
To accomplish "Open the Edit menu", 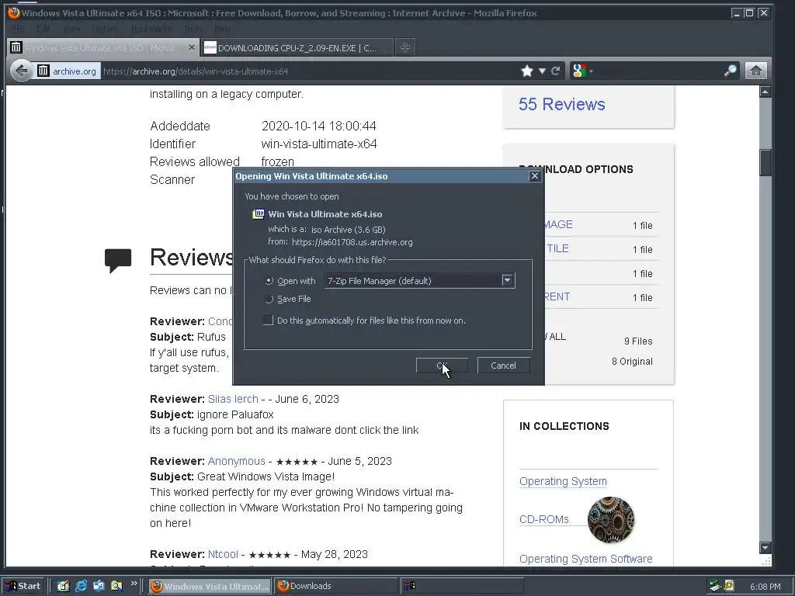I will point(43,29).
